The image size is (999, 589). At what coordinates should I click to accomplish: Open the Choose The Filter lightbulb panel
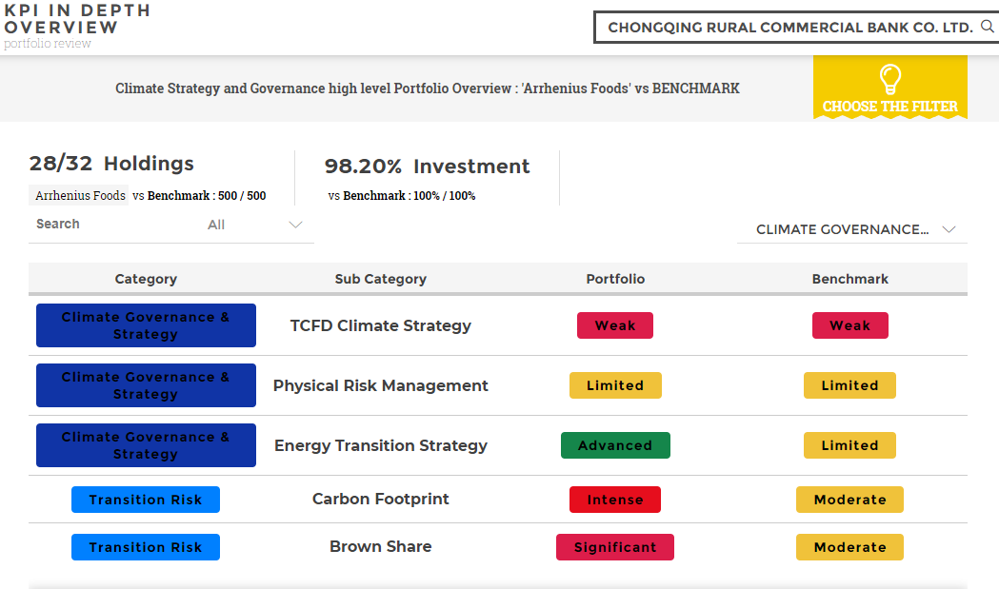(889, 87)
